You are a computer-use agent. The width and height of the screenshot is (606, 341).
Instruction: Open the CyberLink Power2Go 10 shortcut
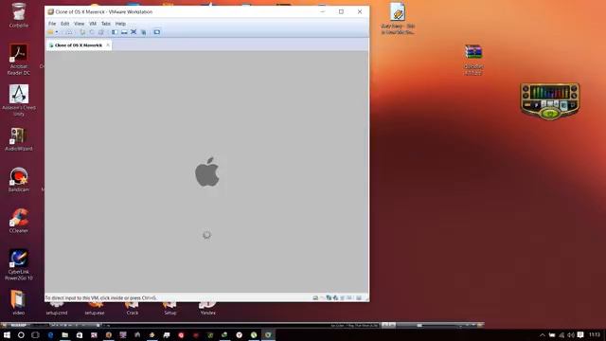pyautogui.click(x=19, y=264)
